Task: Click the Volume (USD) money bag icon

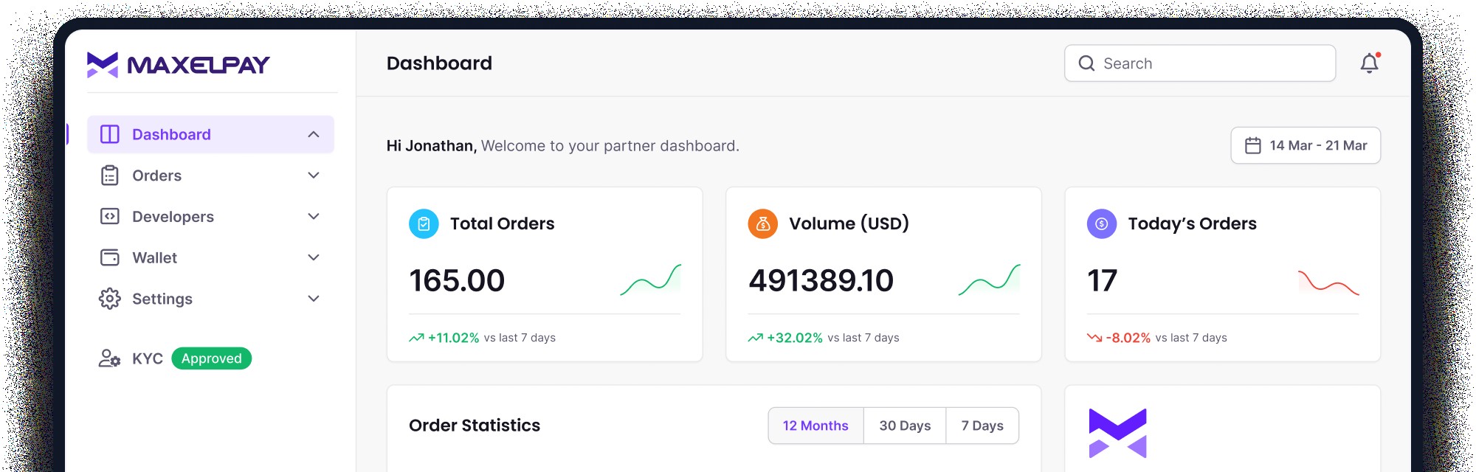Action: pyautogui.click(x=762, y=223)
